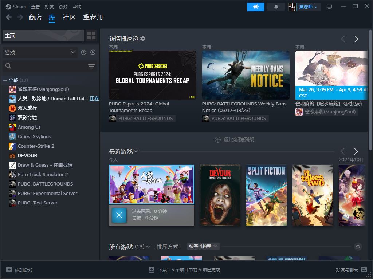Open advanced filter options icon

click(91, 66)
